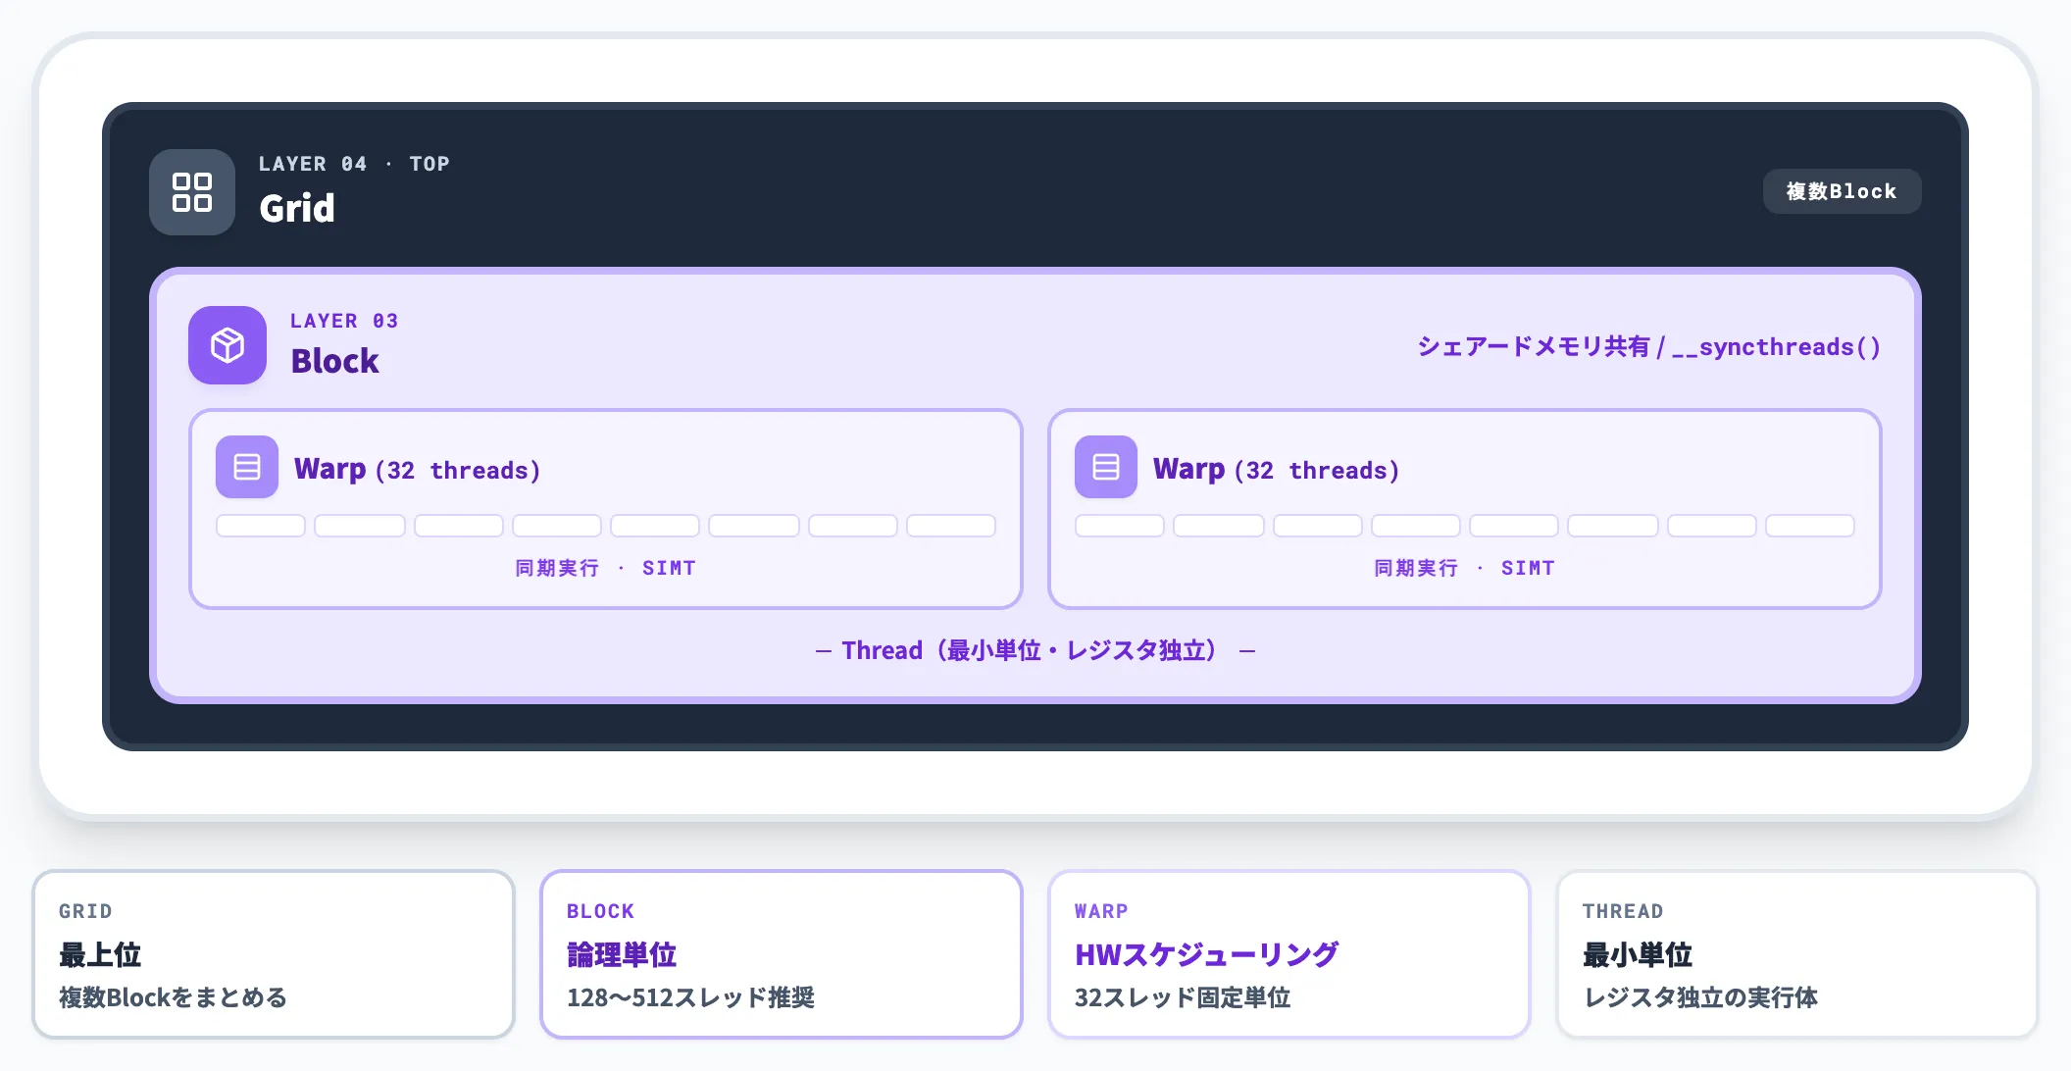Image resolution: width=2071 pixels, height=1071 pixels.
Task: Open the THREAD 最小単位 summary card
Action: (x=1797, y=954)
